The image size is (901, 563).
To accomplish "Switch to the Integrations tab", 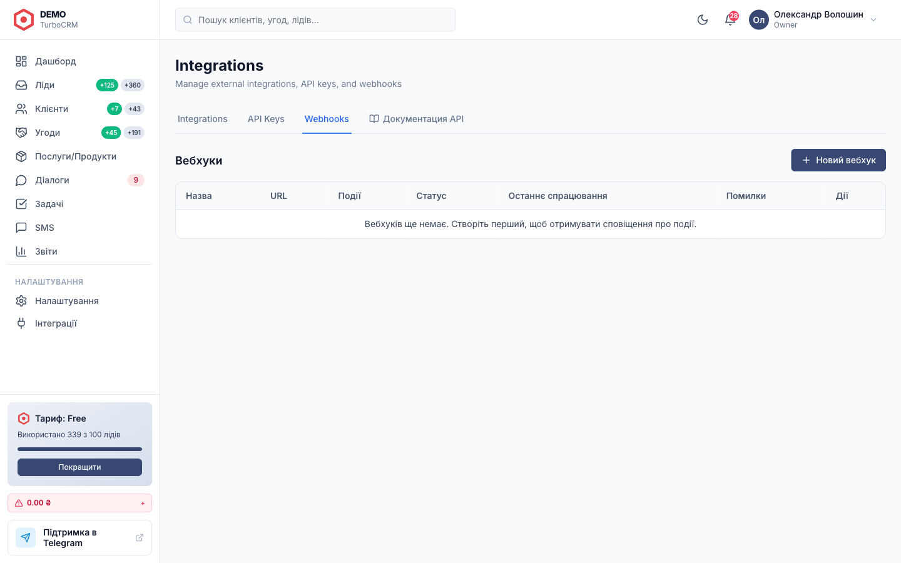I will click(203, 119).
